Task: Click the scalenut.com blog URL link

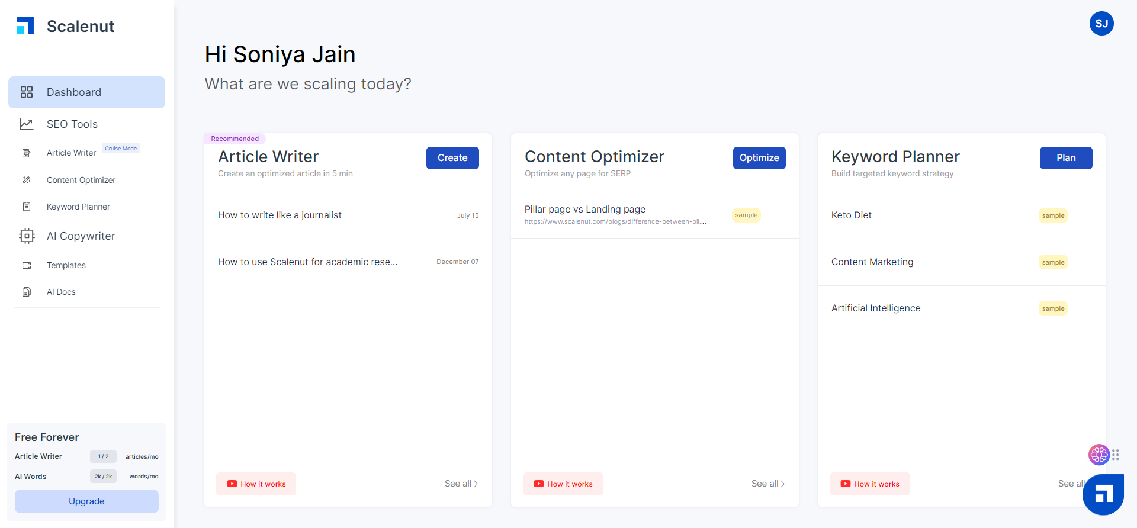Action: pos(616,221)
